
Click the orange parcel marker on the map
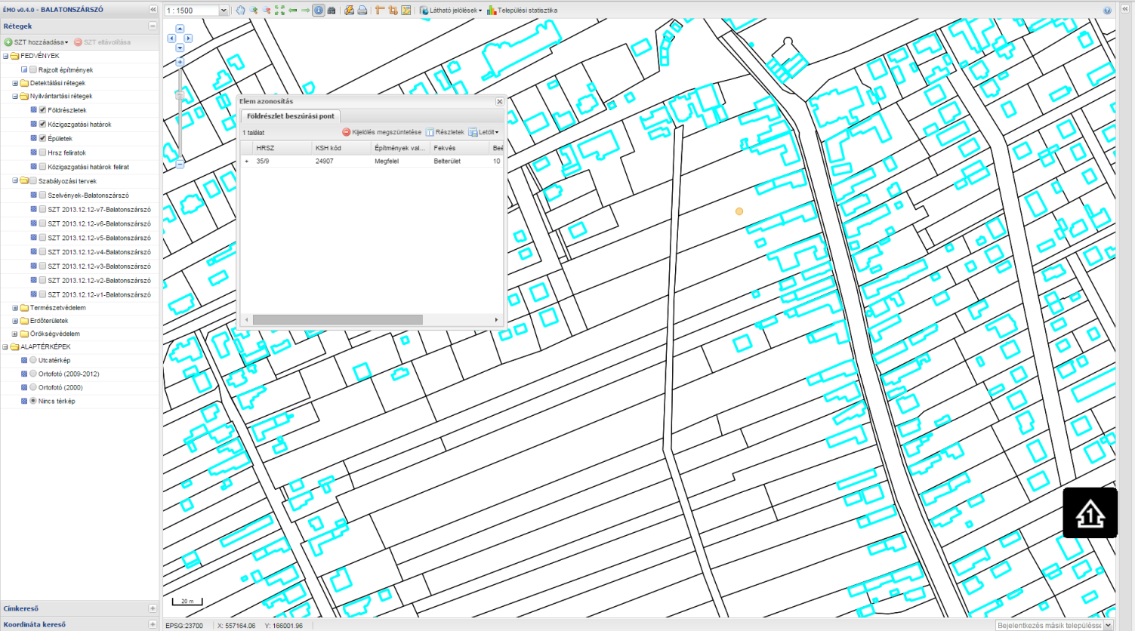(739, 211)
